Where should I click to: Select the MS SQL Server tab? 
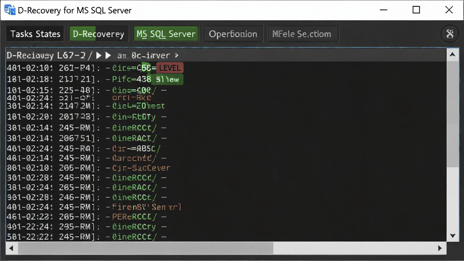point(166,34)
